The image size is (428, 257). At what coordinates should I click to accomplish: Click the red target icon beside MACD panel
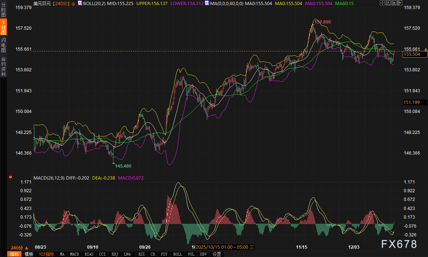(x=11, y=177)
